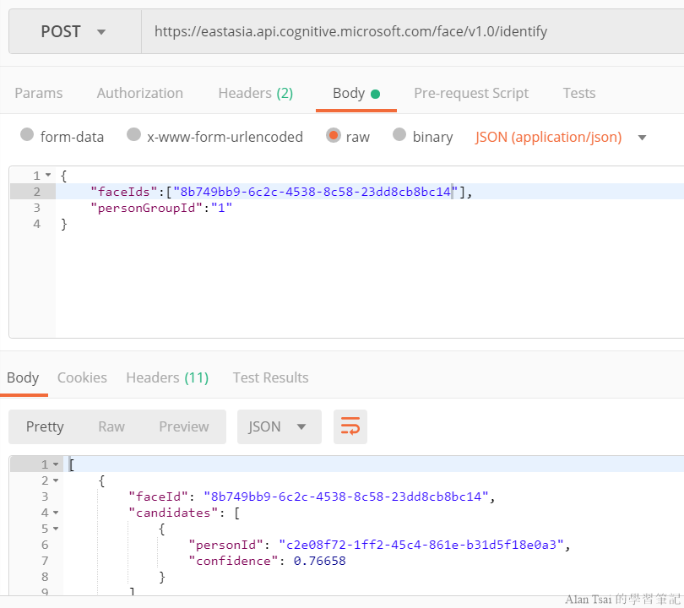The image size is (684, 608).
Task: Click the wrap lines icon in response
Action: (x=350, y=426)
